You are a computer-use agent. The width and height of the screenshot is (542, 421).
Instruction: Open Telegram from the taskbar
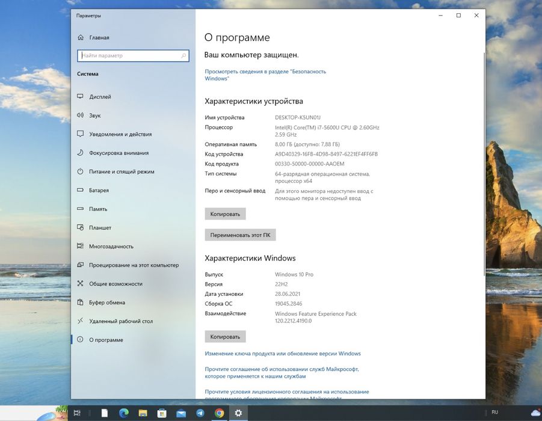click(x=200, y=413)
